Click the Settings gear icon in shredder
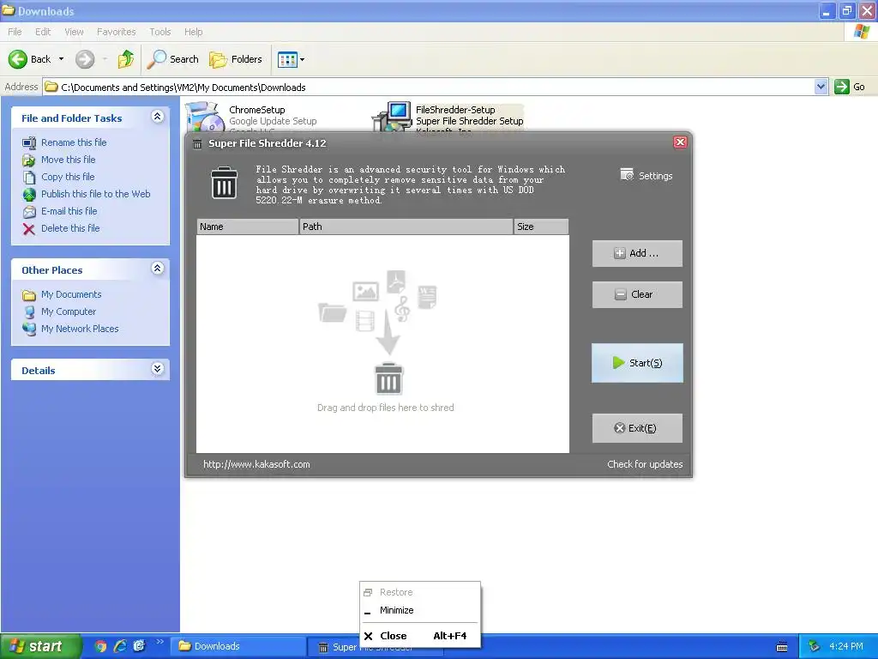 point(627,175)
